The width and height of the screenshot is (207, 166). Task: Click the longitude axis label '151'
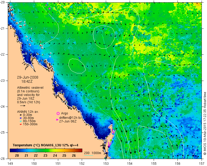[x=58, y=164]
